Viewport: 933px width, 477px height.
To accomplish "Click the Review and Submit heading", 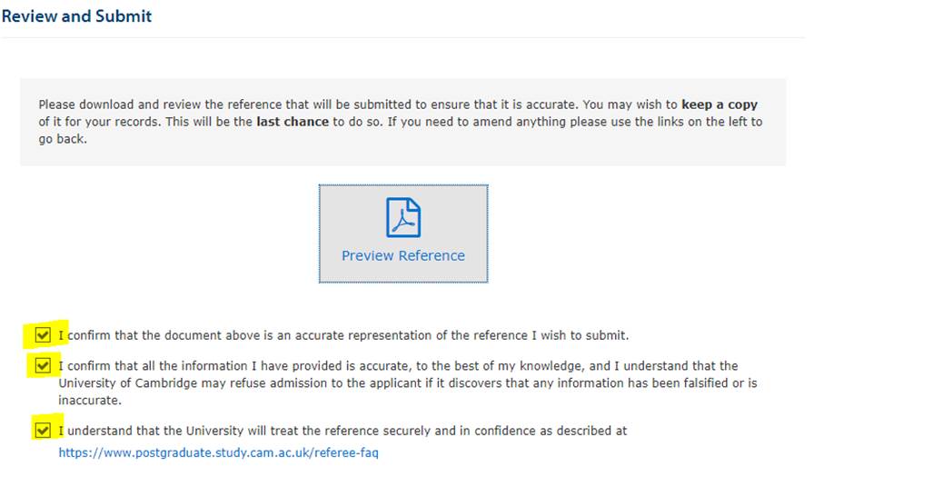I will pos(76,16).
